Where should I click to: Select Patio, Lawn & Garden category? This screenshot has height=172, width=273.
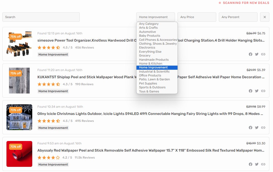[157, 79]
